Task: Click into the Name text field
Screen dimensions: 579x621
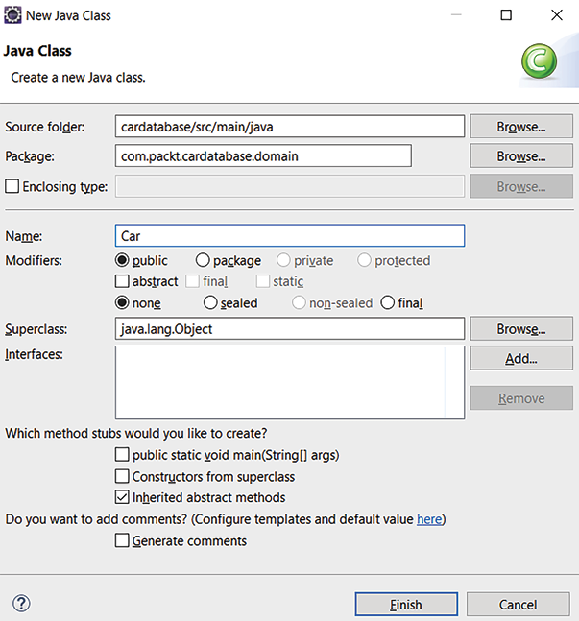Action: [289, 235]
